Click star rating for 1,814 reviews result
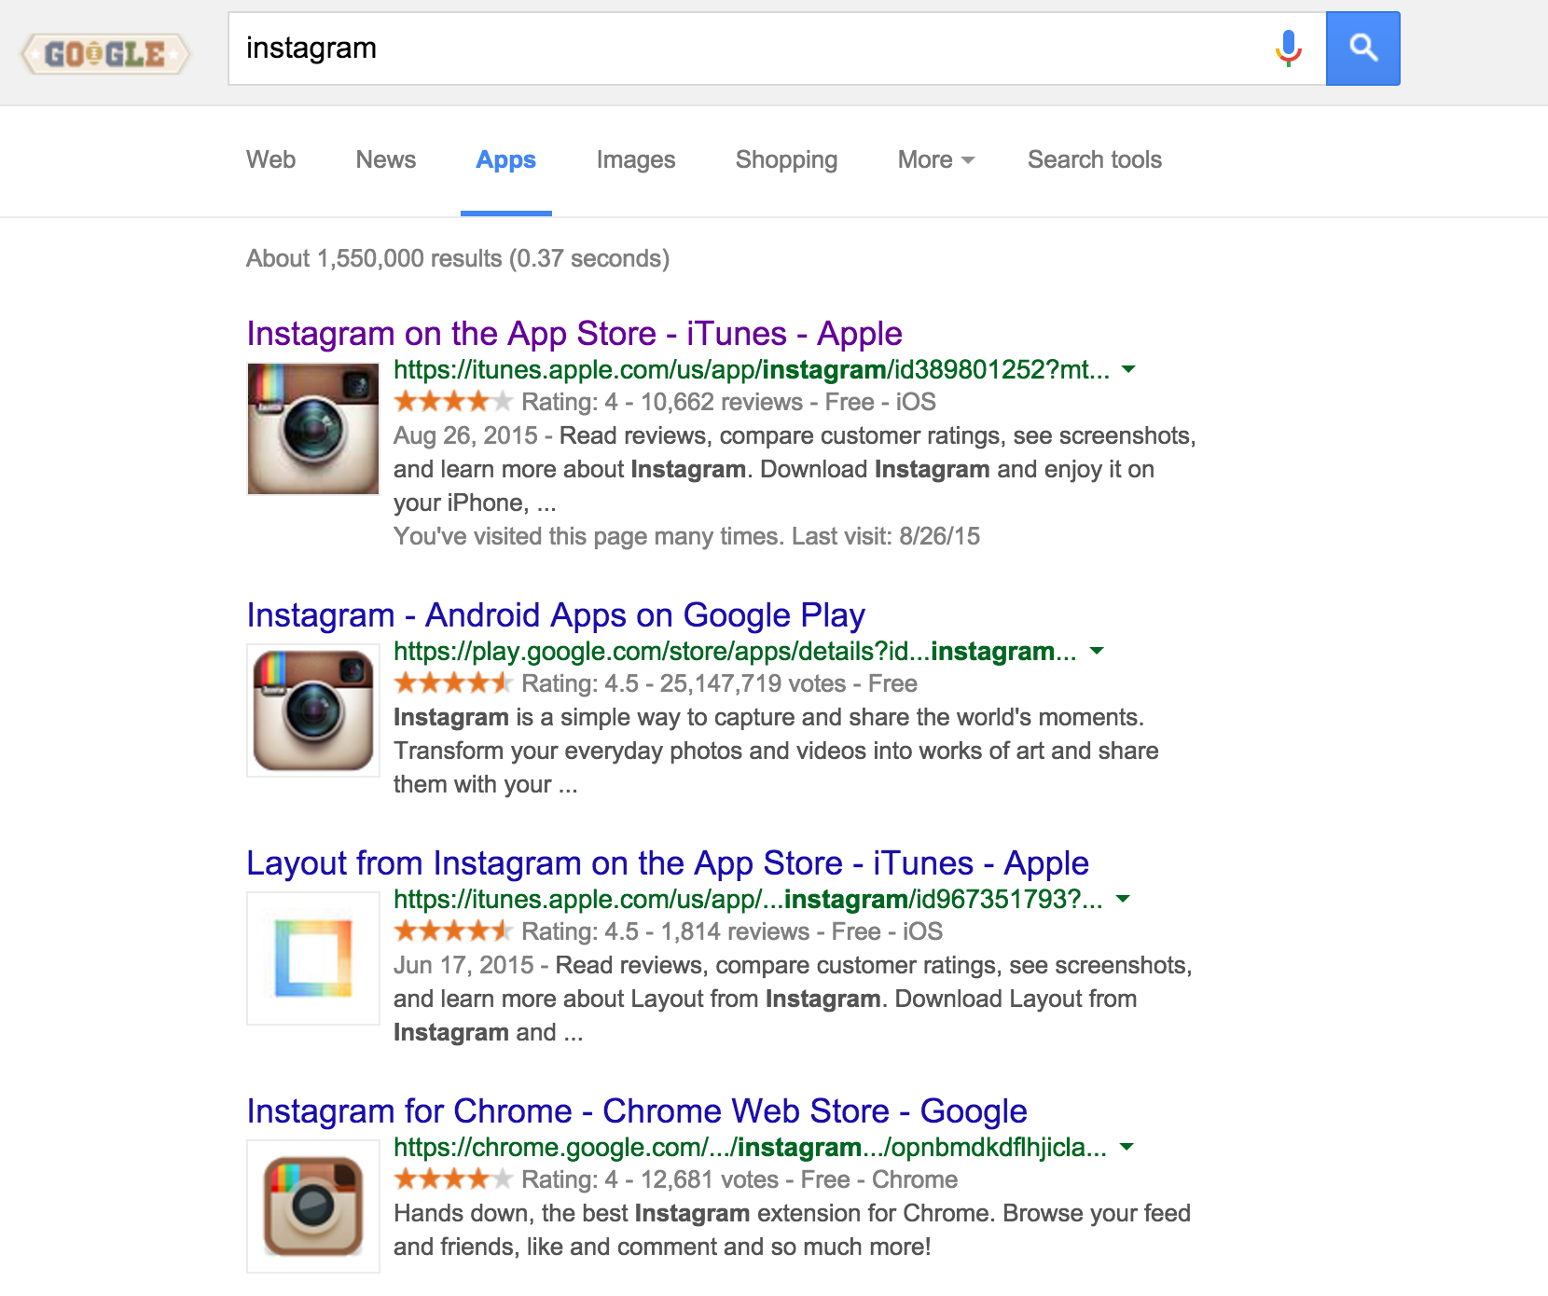The height and width of the screenshot is (1296, 1548). click(x=453, y=931)
